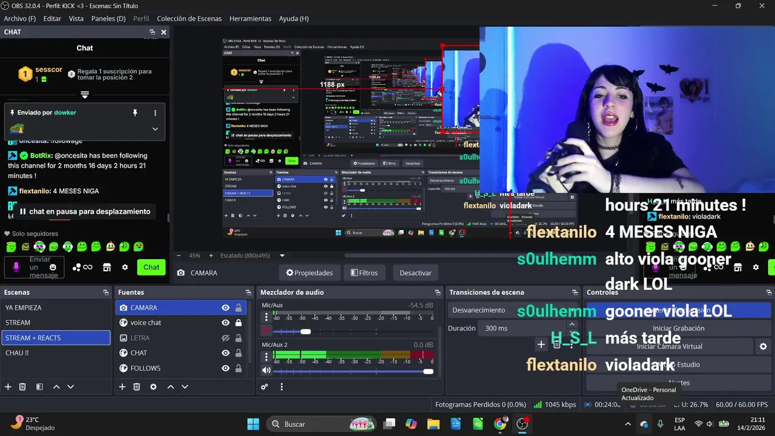The height and width of the screenshot is (436, 775).
Task: Open Filtros for CAMARA source
Action: coord(364,273)
